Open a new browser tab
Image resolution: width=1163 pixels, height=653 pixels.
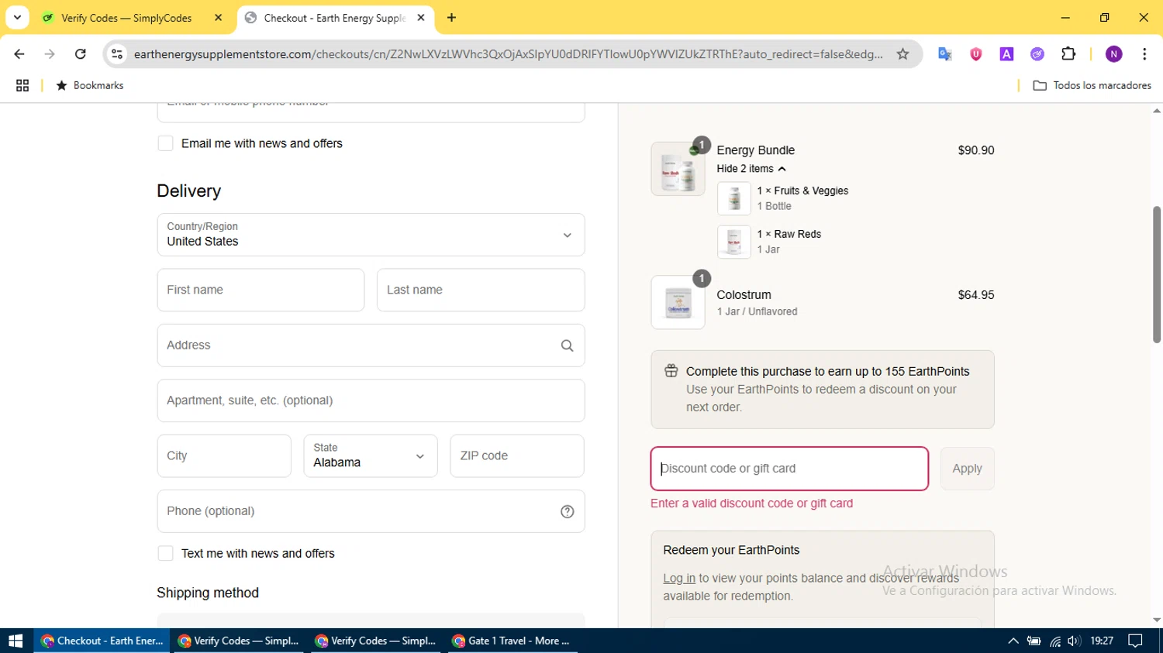(451, 18)
